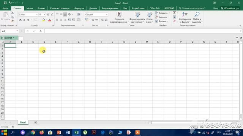Click the increase indent icon

click(73, 20)
